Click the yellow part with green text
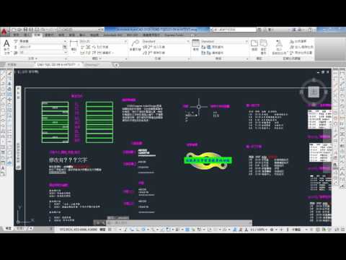Viewport: 346px width, 260px height. coord(208,160)
